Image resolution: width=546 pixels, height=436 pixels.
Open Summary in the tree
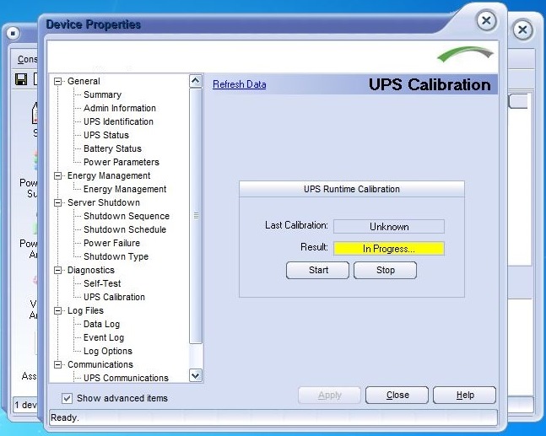(102, 94)
